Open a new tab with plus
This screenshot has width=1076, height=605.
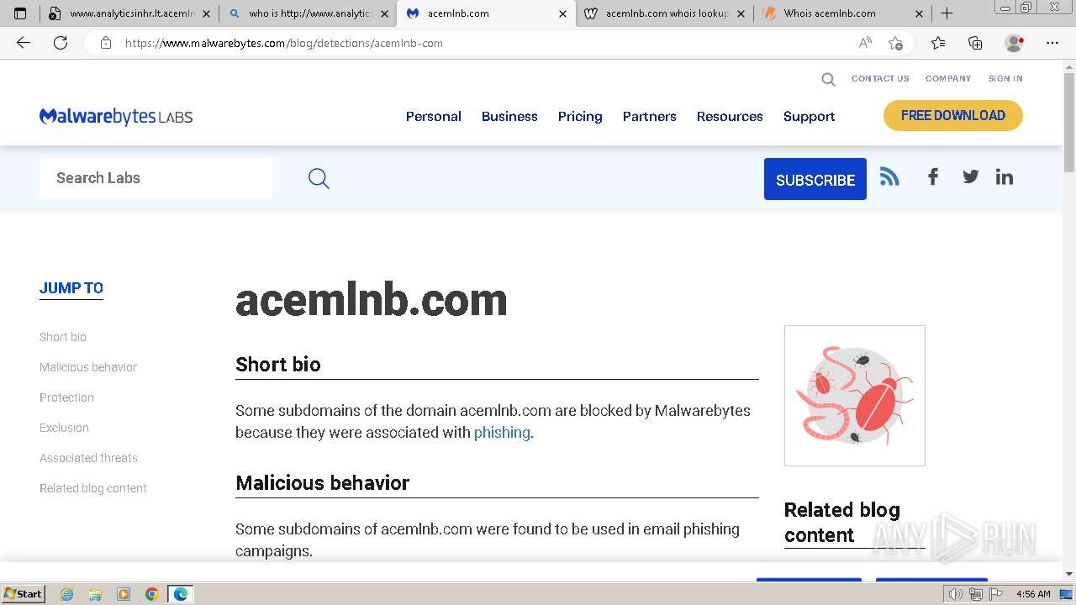[x=947, y=13]
